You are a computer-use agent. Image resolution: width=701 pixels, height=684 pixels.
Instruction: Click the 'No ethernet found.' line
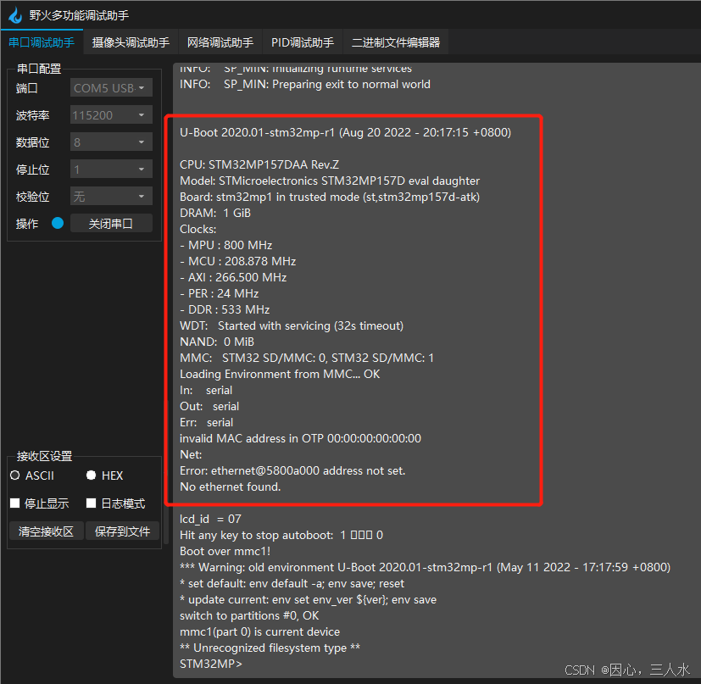click(231, 487)
